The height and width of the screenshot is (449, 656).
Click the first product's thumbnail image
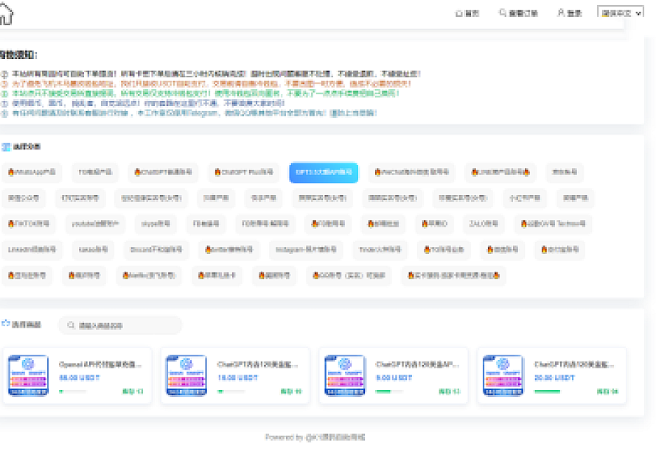click(x=28, y=376)
